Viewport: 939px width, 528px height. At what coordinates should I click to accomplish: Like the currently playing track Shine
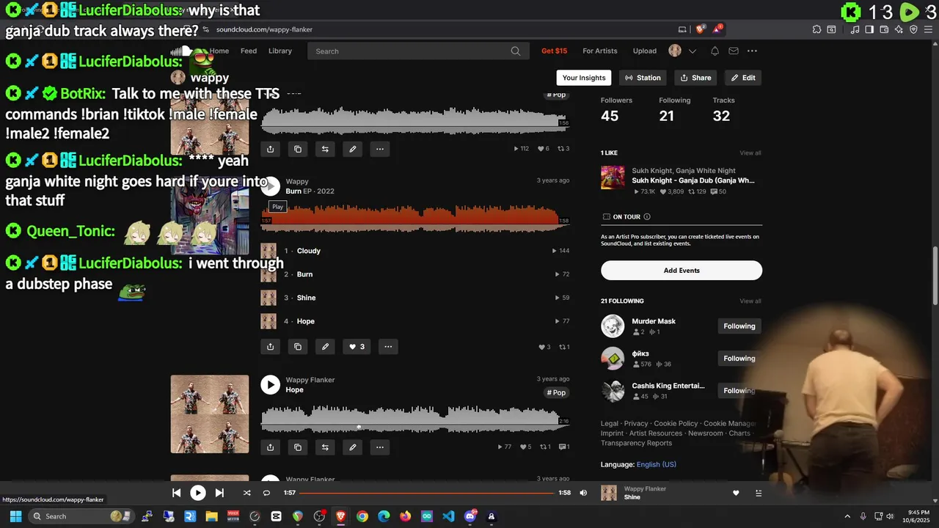[736, 493]
